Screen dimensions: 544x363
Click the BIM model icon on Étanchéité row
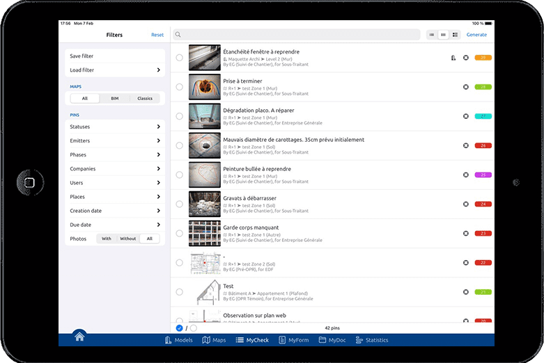click(453, 58)
